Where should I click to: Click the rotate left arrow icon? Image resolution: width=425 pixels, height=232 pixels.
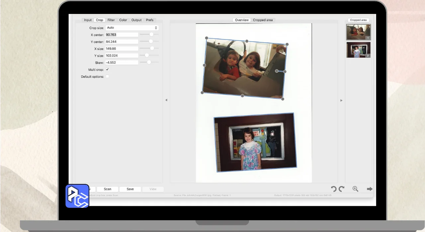tap(334, 189)
